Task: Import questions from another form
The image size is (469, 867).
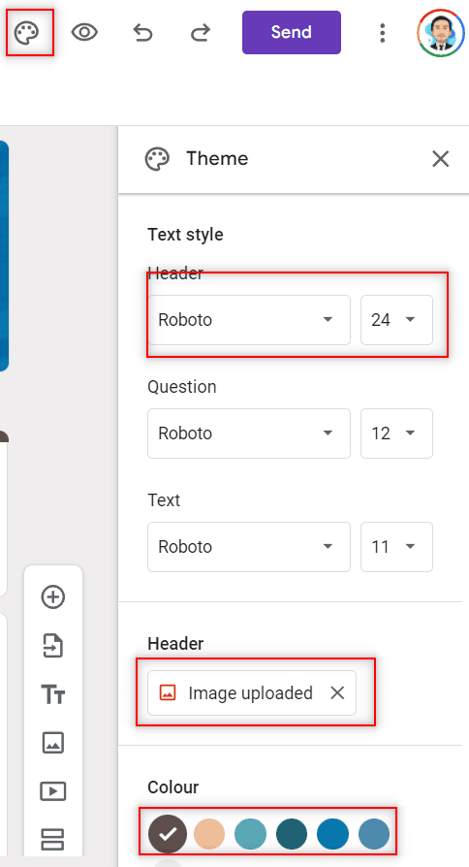Action: pos(53,645)
